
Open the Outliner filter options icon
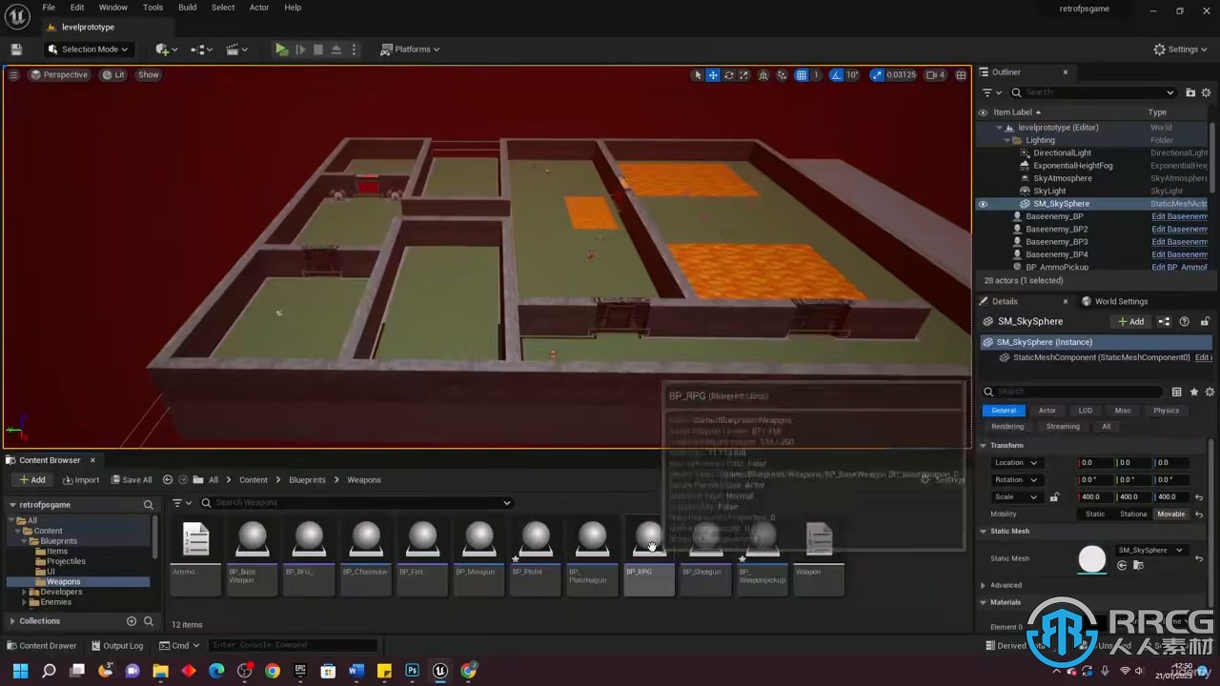tap(991, 92)
